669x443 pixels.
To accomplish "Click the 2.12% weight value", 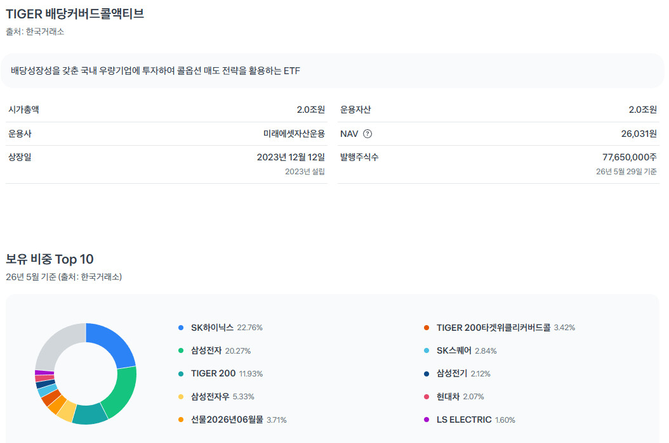I will (x=480, y=374).
